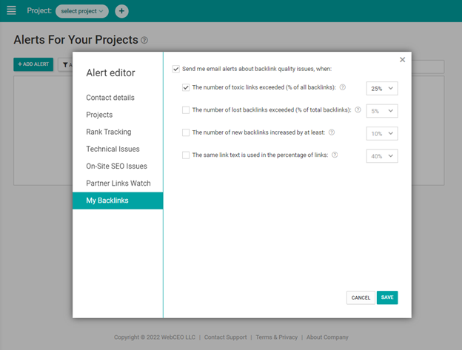Click help icon for lost backlinks option
Image resolution: width=462 pixels, height=350 pixels.
pyautogui.click(x=358, y=110)
